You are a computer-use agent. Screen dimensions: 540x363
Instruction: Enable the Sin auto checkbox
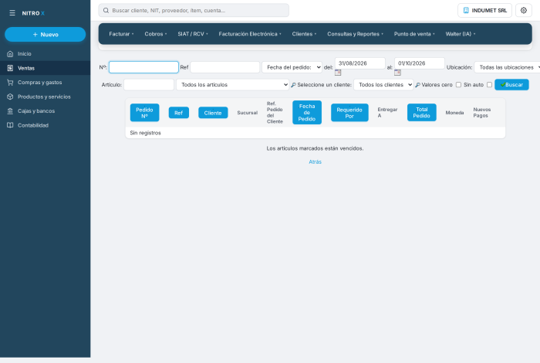point(489,85)
